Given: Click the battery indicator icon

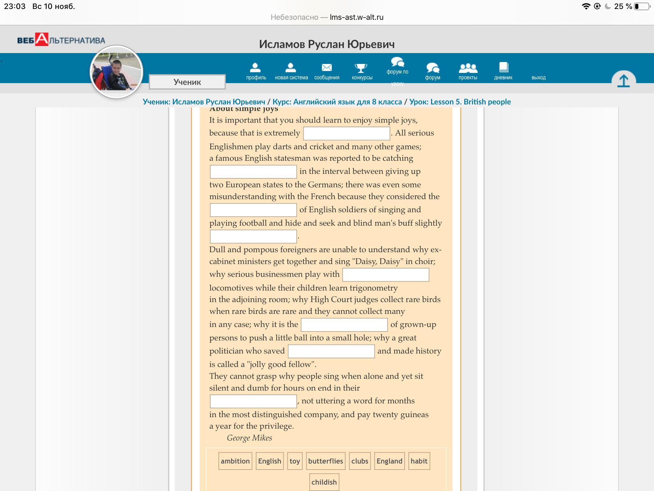Looking at the screenshot, I should [642, 6].
